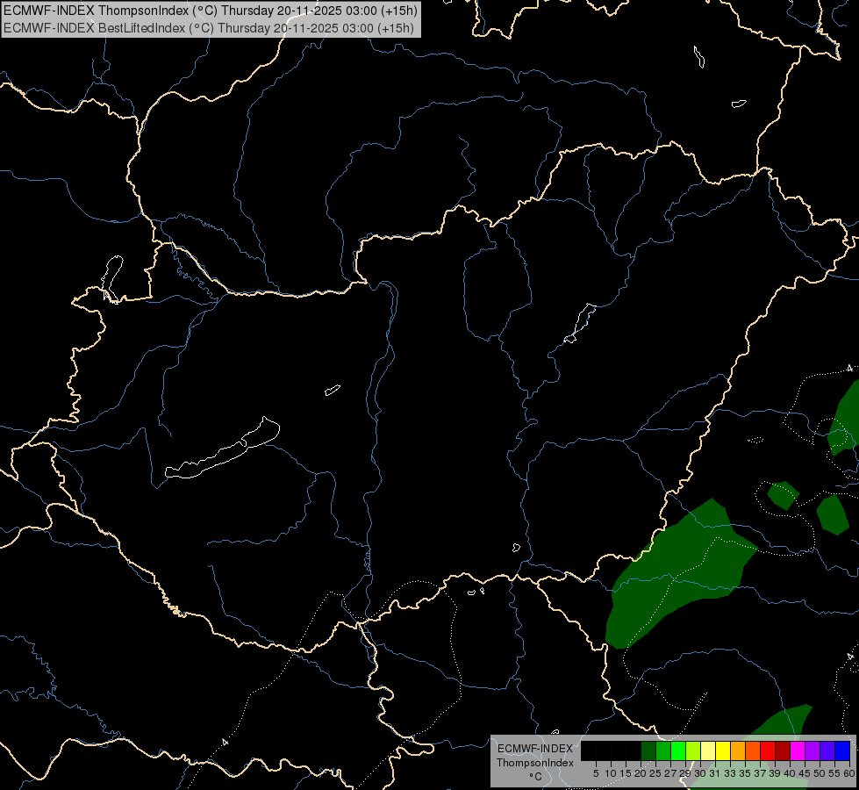
Task: Select the purple 45–50 legend swatch
Action: pyautogui.click(x=812, y=751)
